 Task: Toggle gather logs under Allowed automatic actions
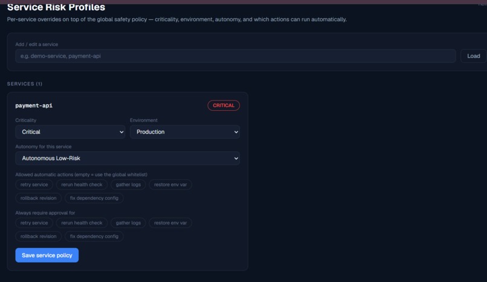[128, 185]
